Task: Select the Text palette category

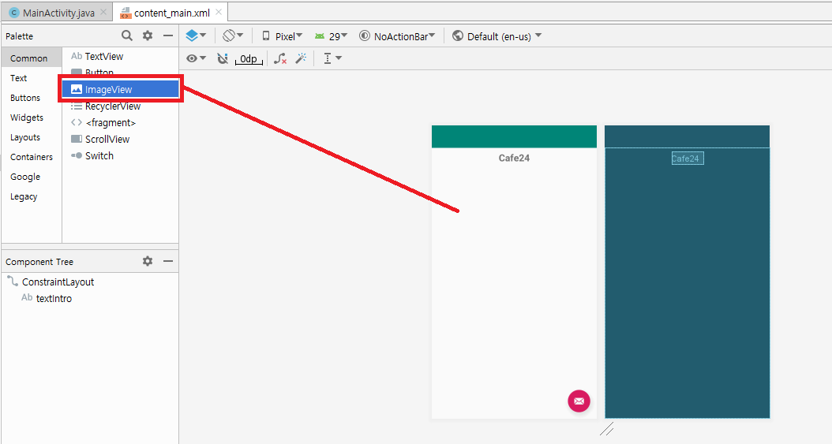Action: [32, 78]
